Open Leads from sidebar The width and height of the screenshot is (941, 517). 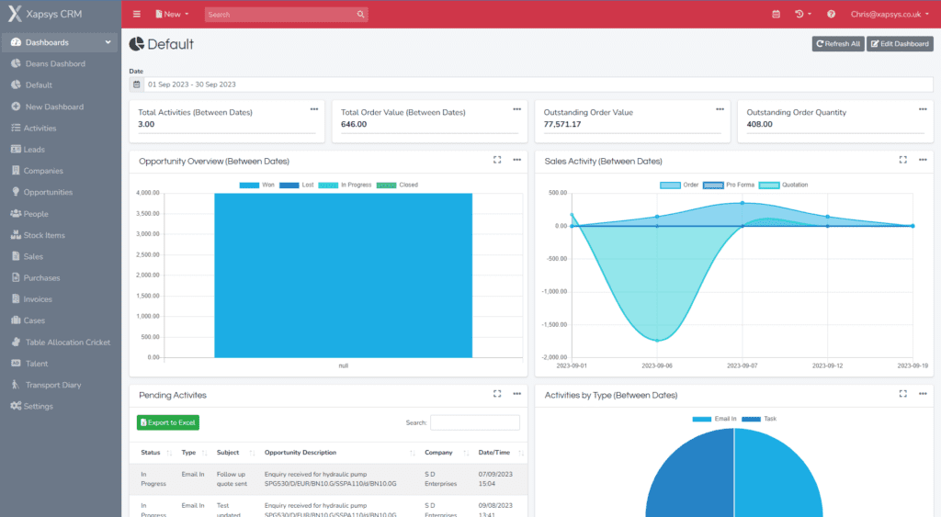point(34,150)
